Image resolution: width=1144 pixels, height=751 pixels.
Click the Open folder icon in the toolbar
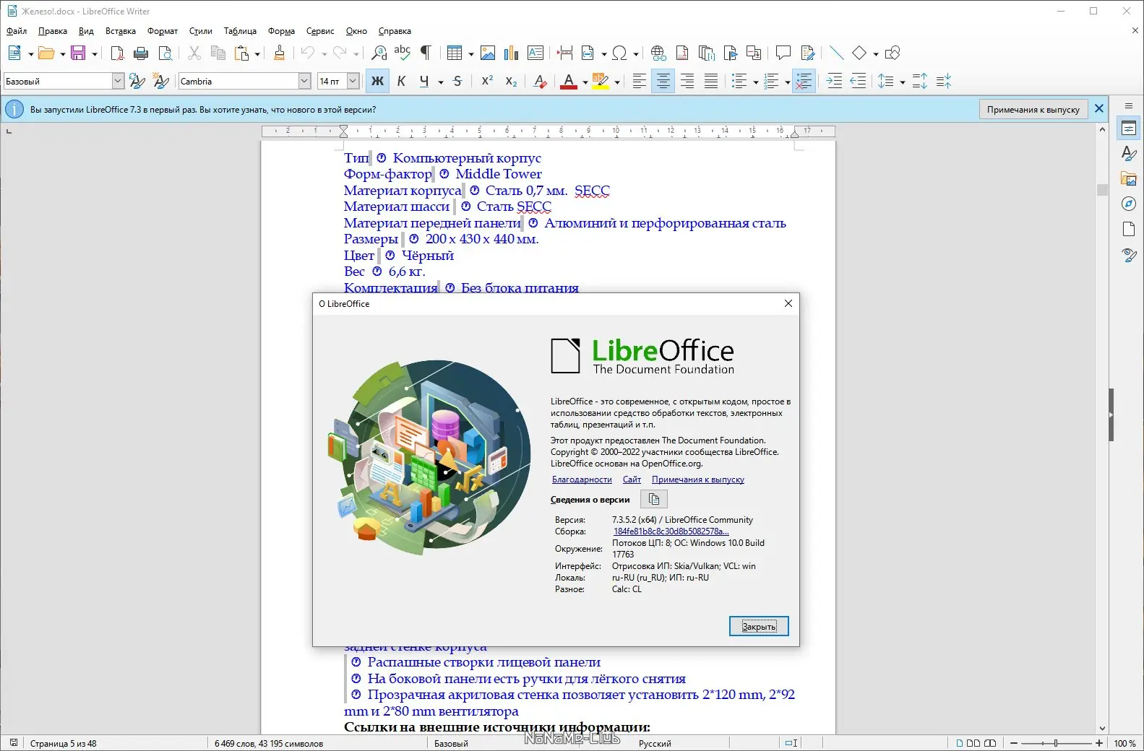(46, 53)
